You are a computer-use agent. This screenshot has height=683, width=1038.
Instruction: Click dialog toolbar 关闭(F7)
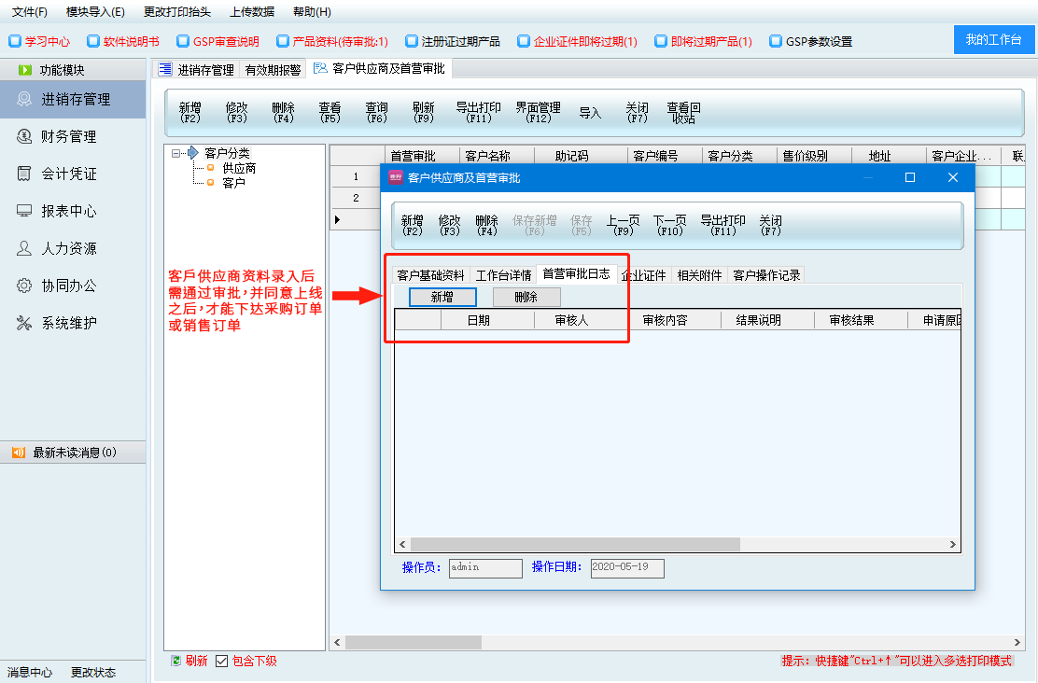coord(770,225)
